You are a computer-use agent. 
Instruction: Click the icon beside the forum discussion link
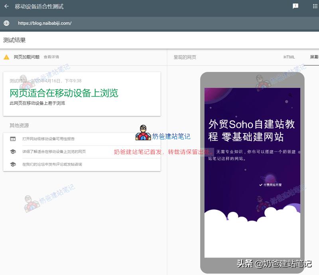12,163
